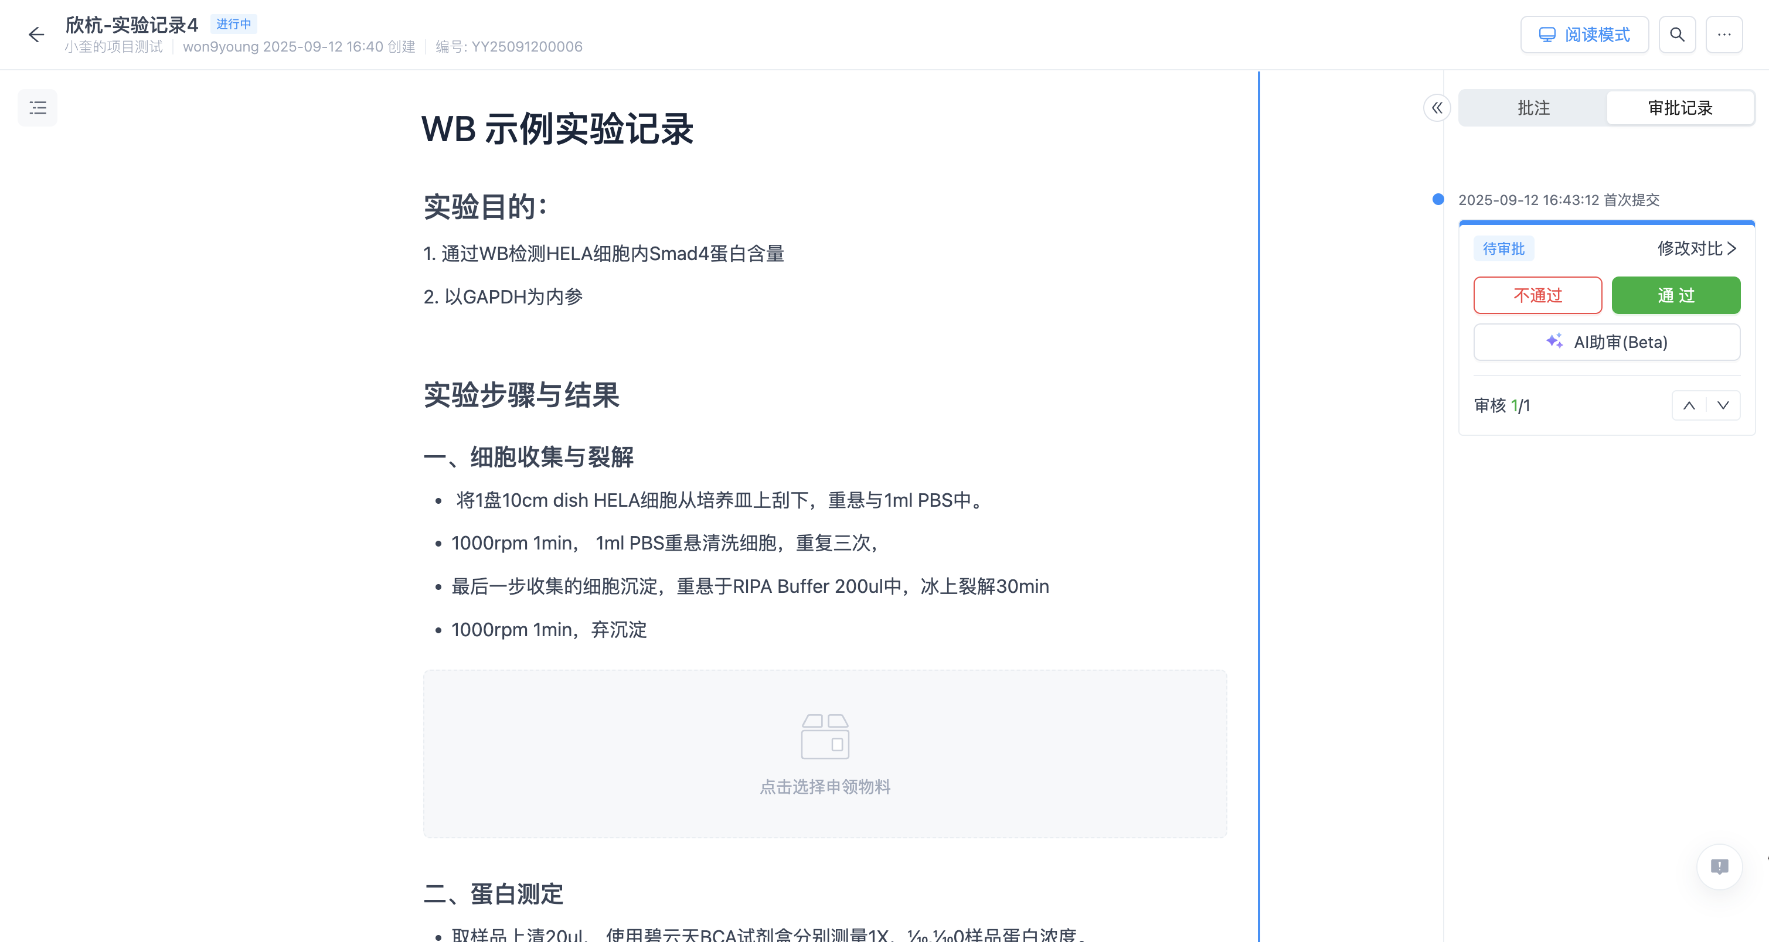Click the up chevron to previous reviewer
This screenshot has height=942, width=1769.
click(1689, 405)
